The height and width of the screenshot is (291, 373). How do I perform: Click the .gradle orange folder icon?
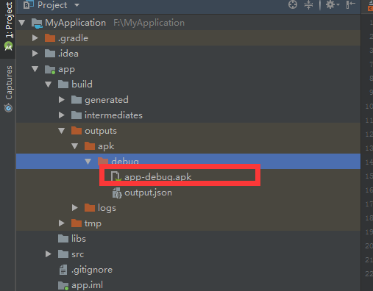(50, 38)
